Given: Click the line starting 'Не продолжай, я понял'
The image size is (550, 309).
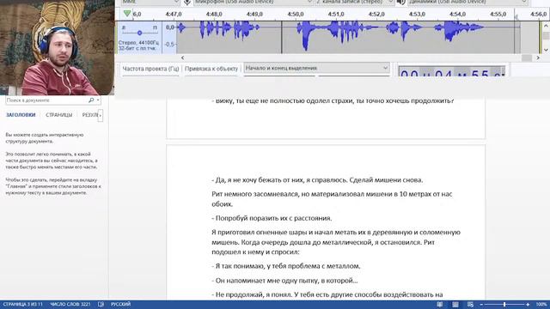Looking at the screenshot, I should coord(327,294).
